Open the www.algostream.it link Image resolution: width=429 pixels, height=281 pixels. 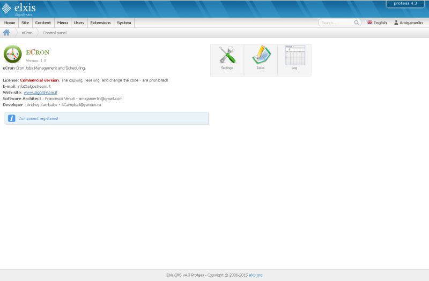click(x=41, y=93)
